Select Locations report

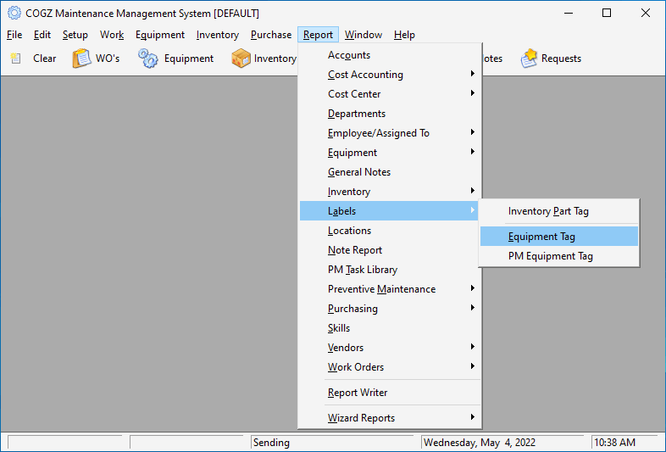point(390,231)
